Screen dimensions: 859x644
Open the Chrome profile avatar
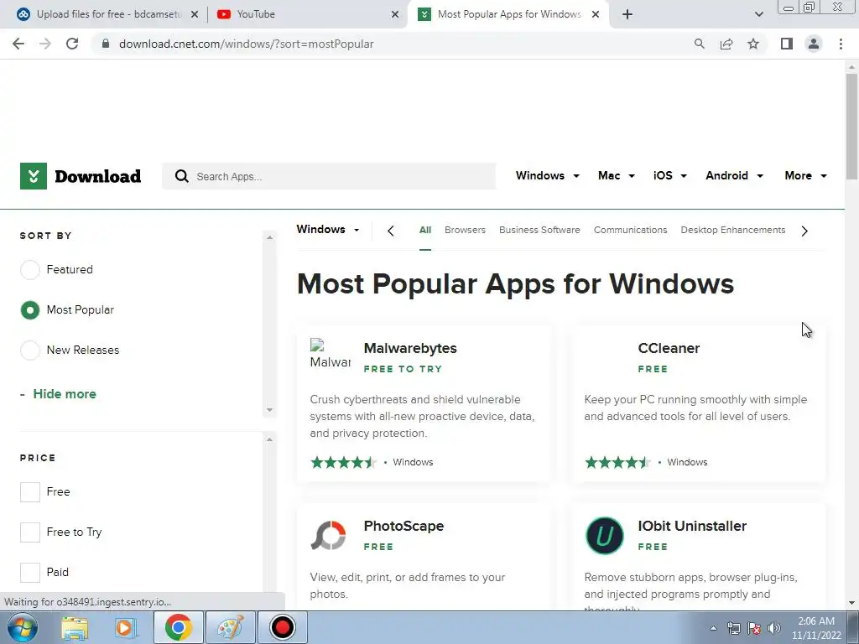[x=814, y=44]
